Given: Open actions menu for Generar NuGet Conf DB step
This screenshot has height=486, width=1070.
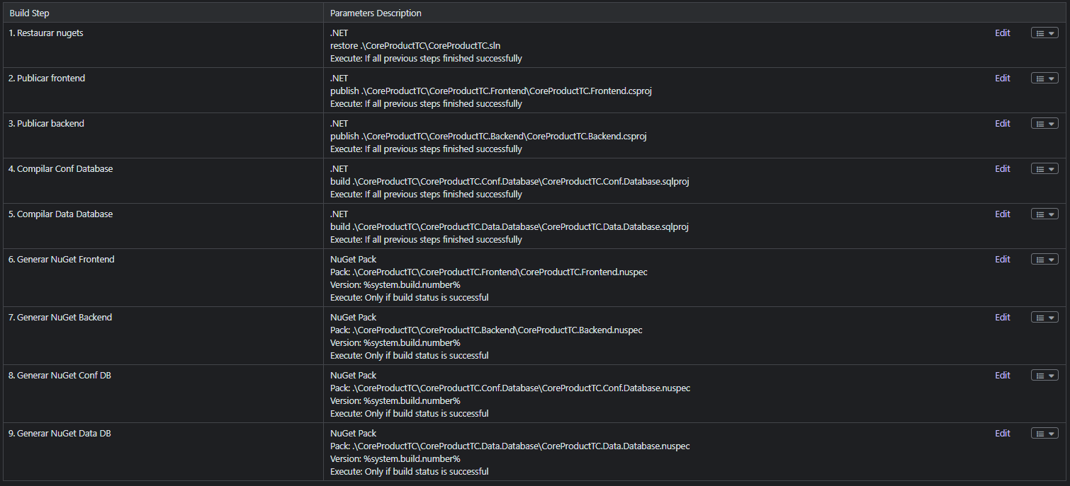Looking at the screenshot, I should tap(1044, 376).
